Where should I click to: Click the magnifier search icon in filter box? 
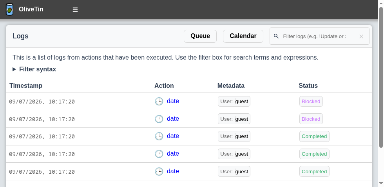pyautogui.click(x=276, y=36)
